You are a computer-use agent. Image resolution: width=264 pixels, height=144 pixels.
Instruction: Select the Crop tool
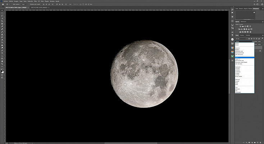tap(2, 21)
